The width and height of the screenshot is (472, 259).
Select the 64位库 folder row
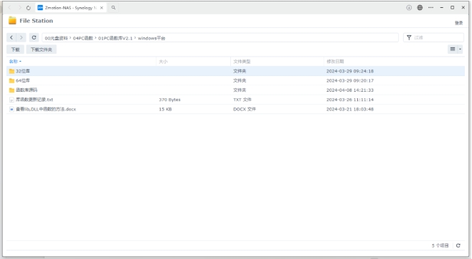(235, 80)
